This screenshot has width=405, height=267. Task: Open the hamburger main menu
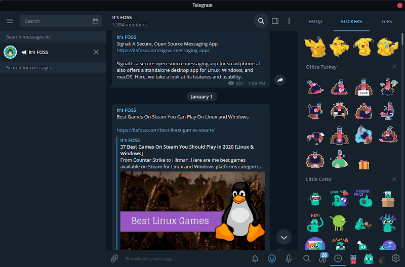click(10, 21)
